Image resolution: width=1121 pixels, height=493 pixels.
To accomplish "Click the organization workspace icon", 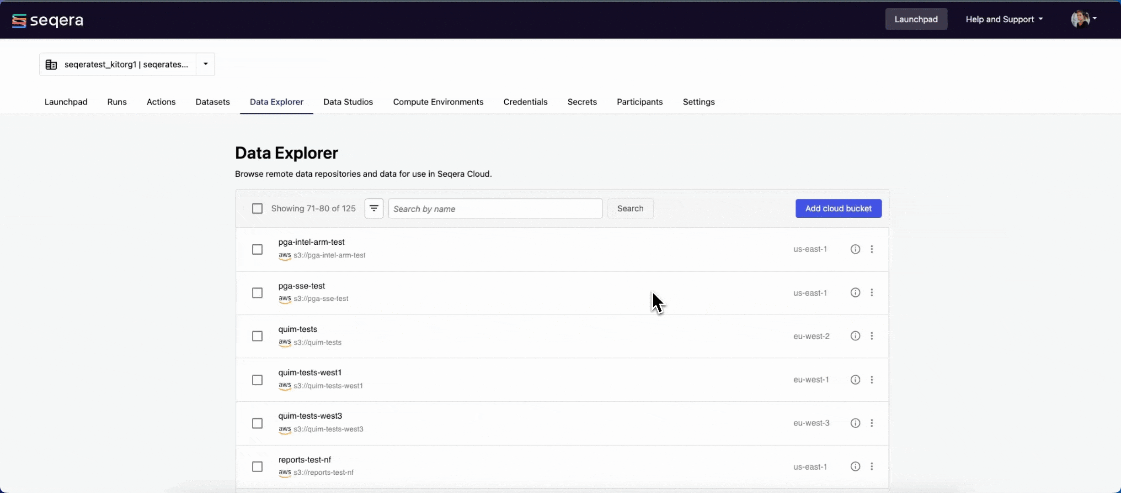I will 51,65.
